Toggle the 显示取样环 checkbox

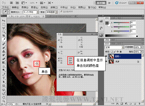coord(61,12)
